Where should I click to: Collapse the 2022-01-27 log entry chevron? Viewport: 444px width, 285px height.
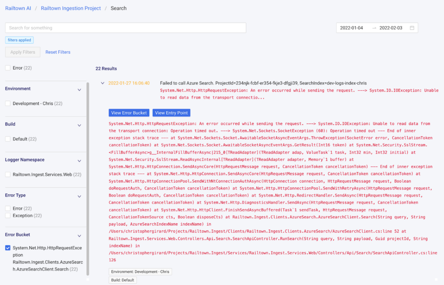pos(102,83)
